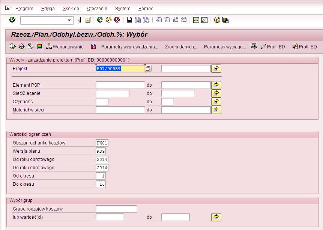Open the value help button beside Projekt field
The height and width of the screenshot is (230, 323).
tap(148, 69)
